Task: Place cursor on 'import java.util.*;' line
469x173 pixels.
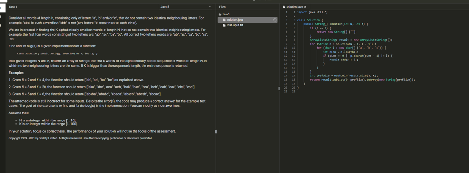Action: [x=312, y=12]
